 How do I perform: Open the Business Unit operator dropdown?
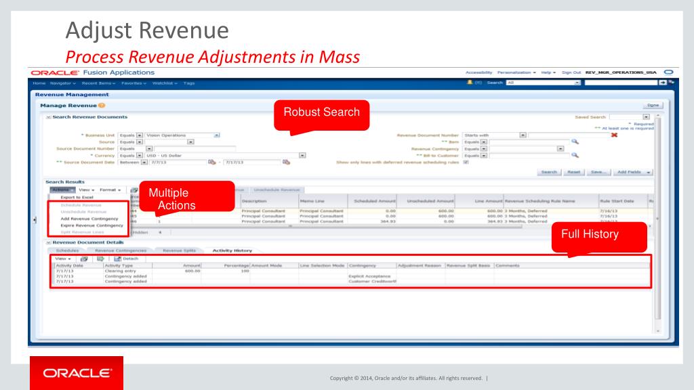pyautogui.click(x=140, y=135)
